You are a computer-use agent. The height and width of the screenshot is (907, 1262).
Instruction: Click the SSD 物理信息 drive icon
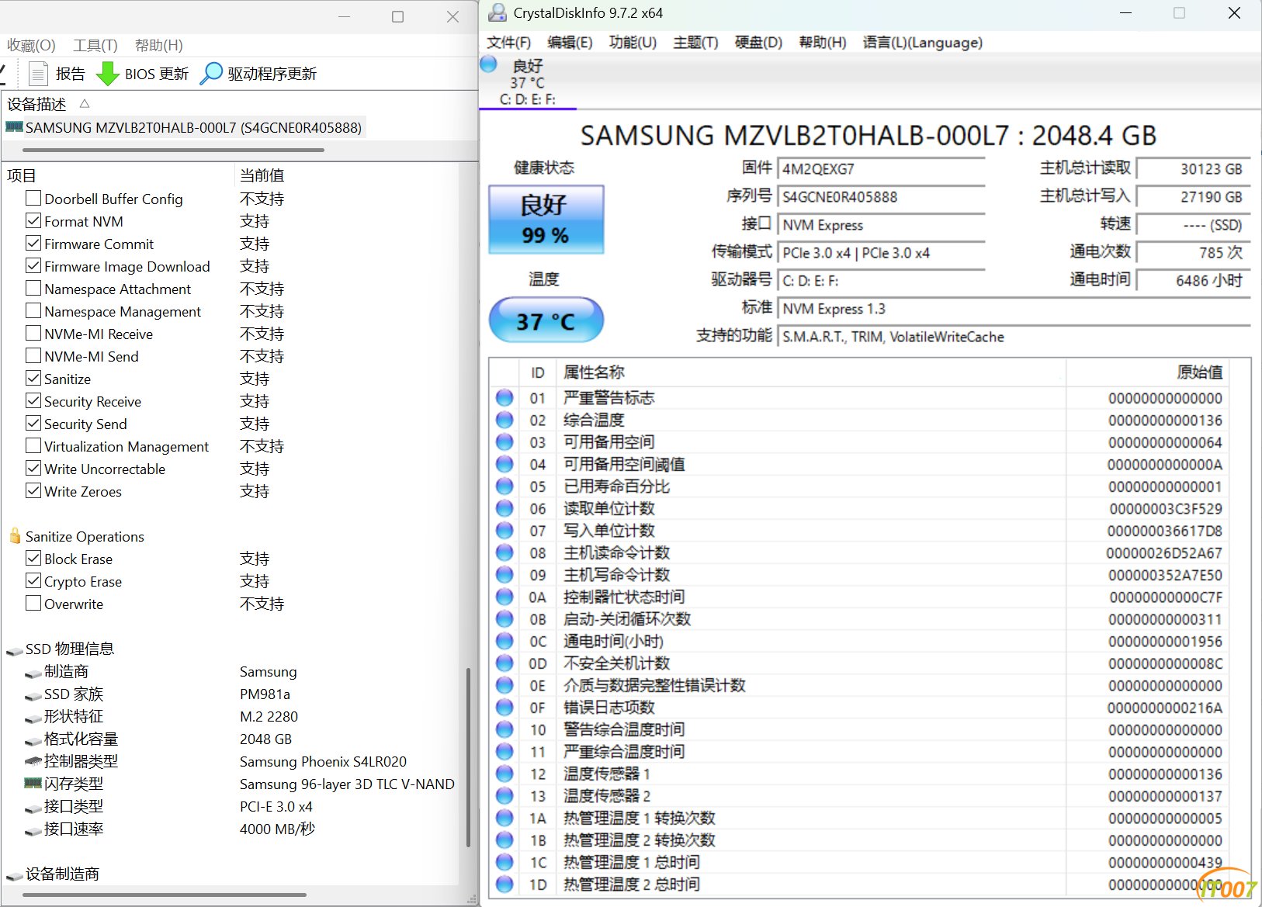14,650
